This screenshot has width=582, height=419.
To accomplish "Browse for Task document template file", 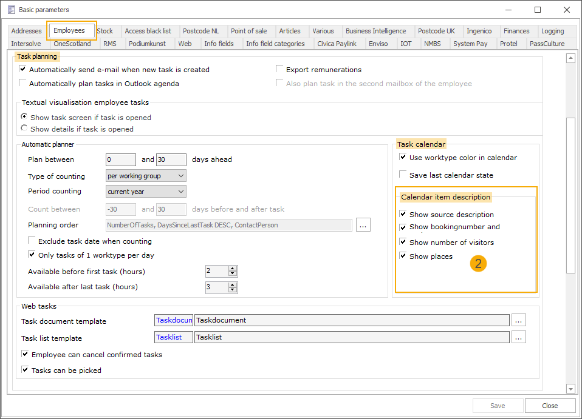I will pos(518,320).
